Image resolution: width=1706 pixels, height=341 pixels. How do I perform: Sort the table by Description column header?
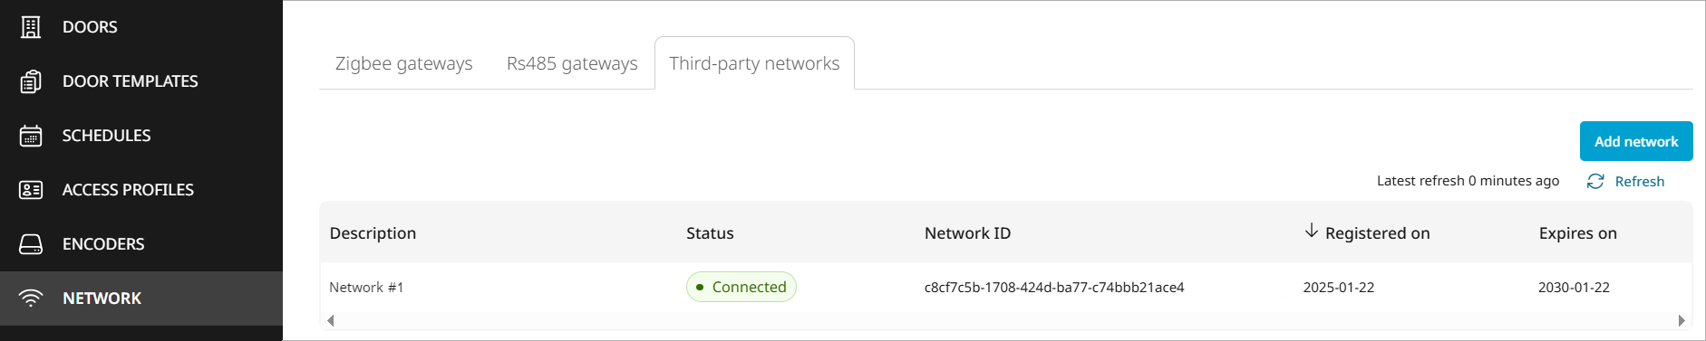coord(373,233)
